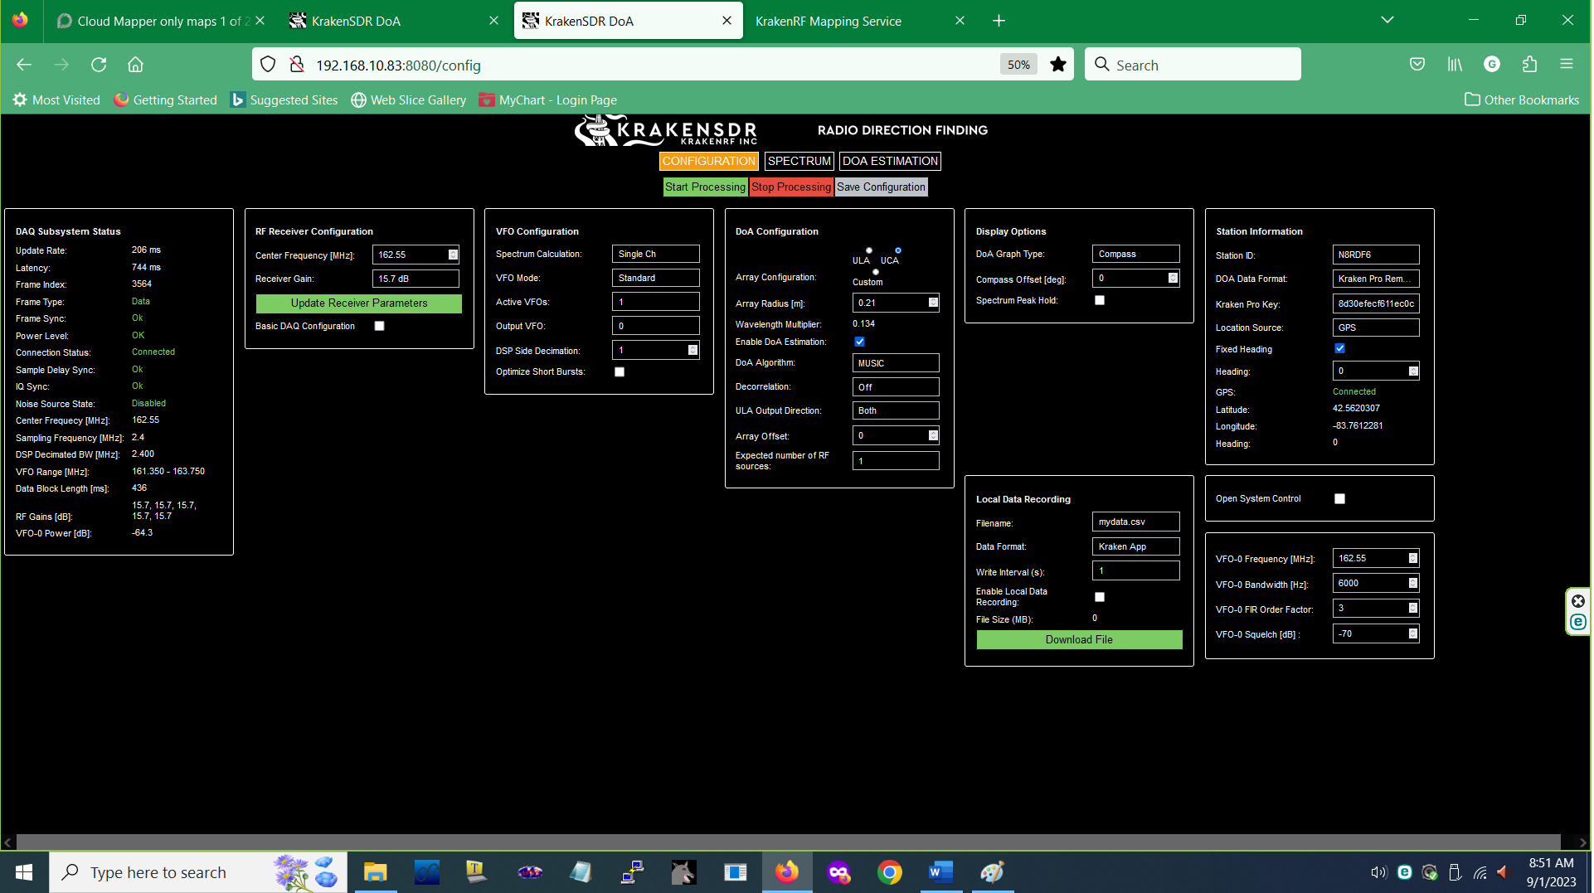This screenshot has height=893, width=1594.
Task: Click the Station ID input field
Action: pos(1376,255)
